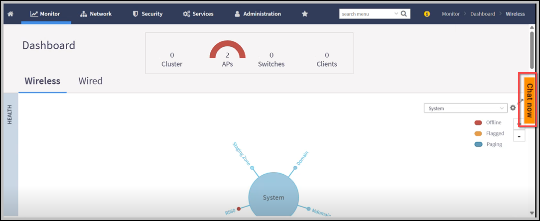Screen dimensions: 540x221
Task: Go to Monitor breadcrumb
Action: 451,14
